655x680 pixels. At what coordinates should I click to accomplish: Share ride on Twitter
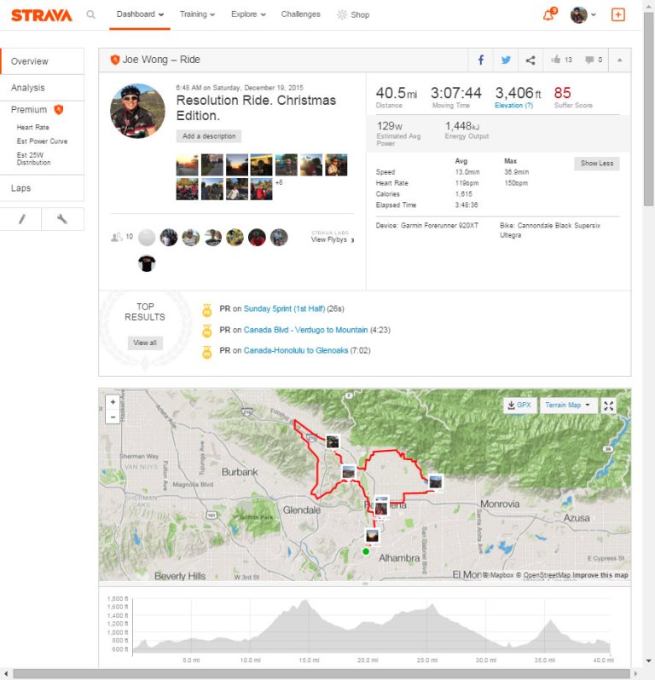point(506,61)
